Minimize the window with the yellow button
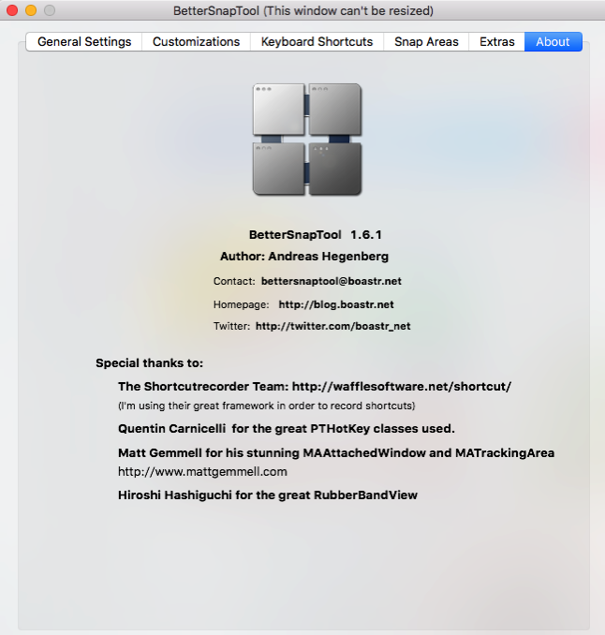605x635 pixels. (31, 10)
